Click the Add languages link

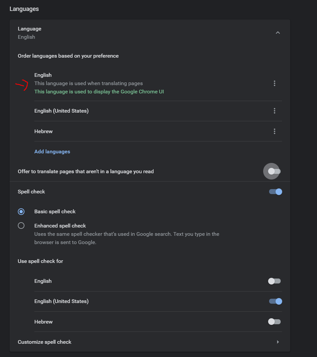52,152
